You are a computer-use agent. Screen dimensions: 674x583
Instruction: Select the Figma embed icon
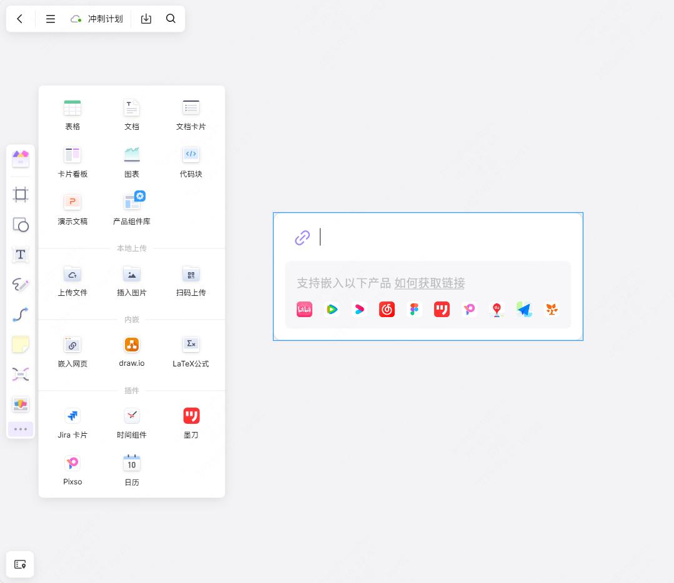point(414,309)
